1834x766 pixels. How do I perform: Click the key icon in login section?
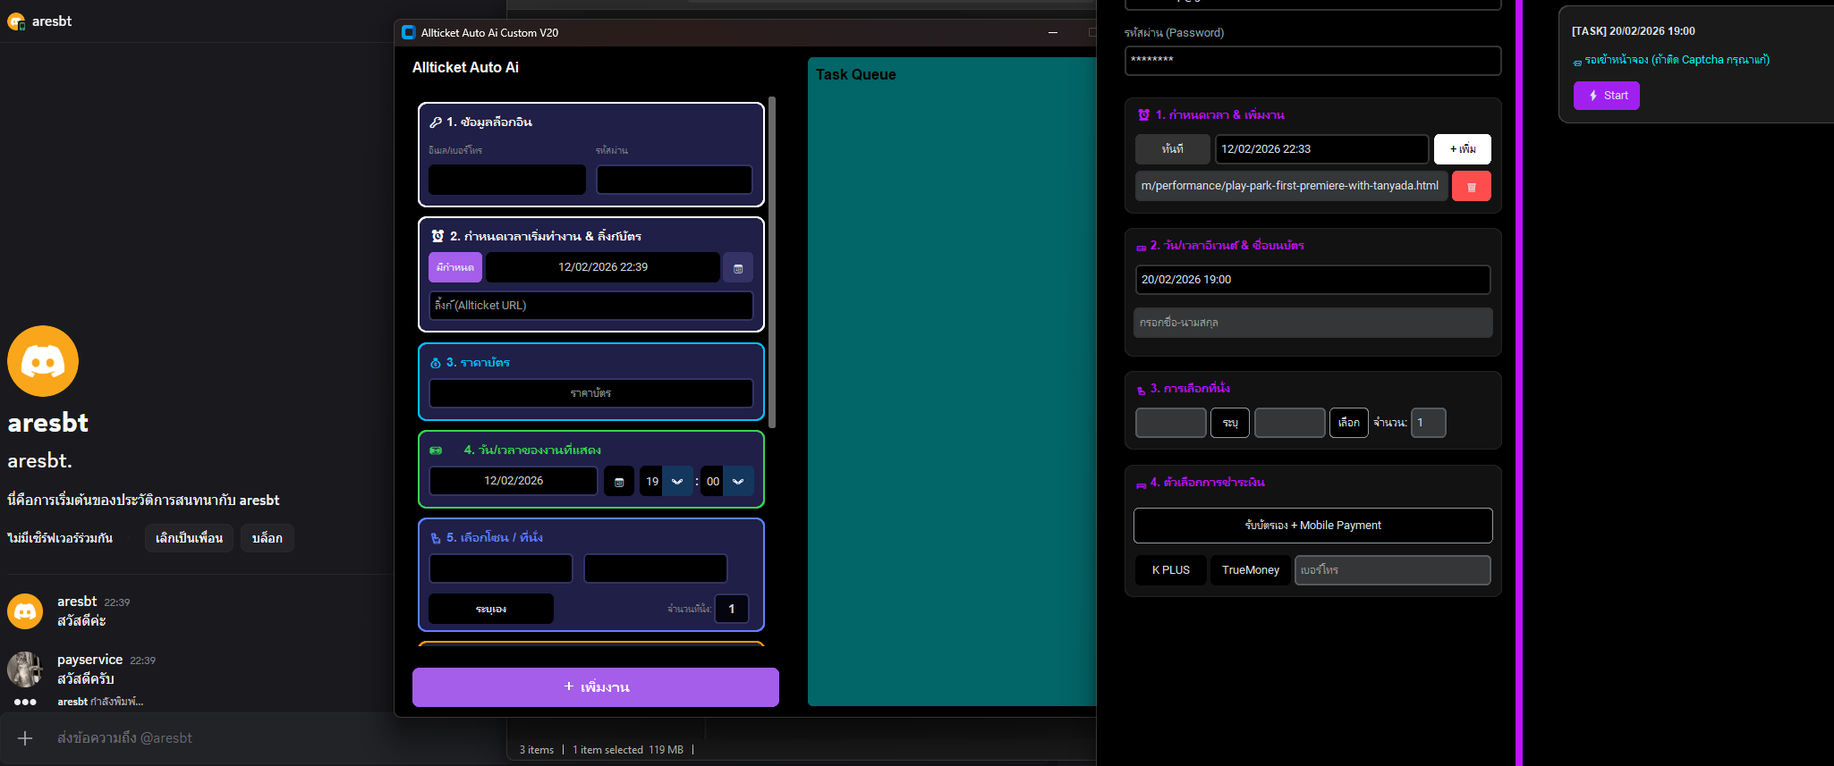click(436, 122)
